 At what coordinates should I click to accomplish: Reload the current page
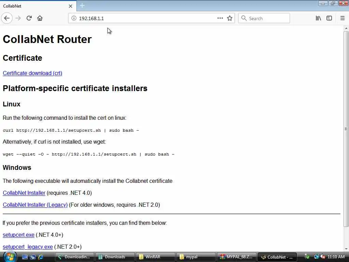click(29, 18)
